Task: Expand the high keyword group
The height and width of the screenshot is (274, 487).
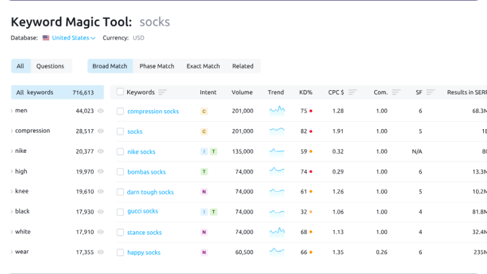Action: tap(12, 172)
